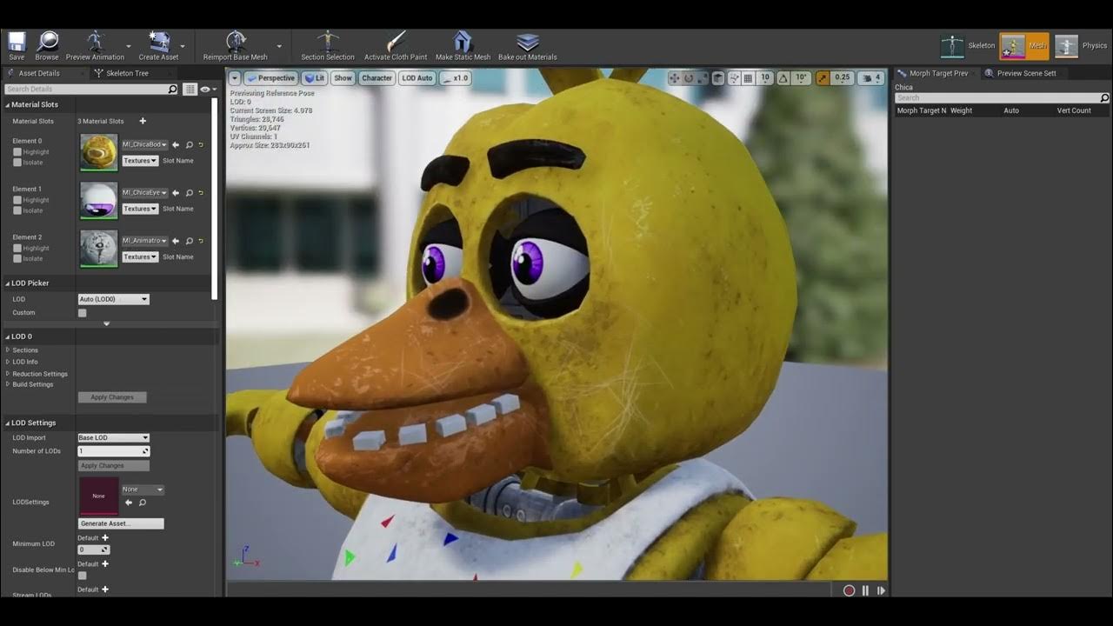Expand the Build Settings item

8,384
